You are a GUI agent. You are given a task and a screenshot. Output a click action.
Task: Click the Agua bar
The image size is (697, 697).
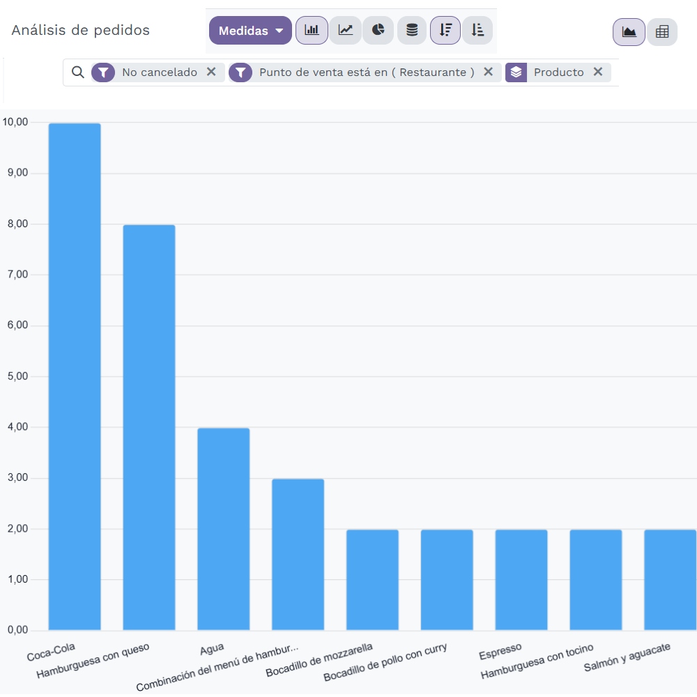click(224, 528)
